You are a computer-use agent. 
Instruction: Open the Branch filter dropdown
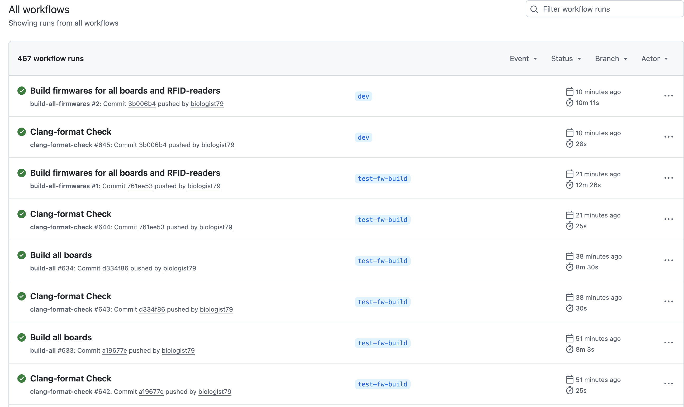coord(611,59)
